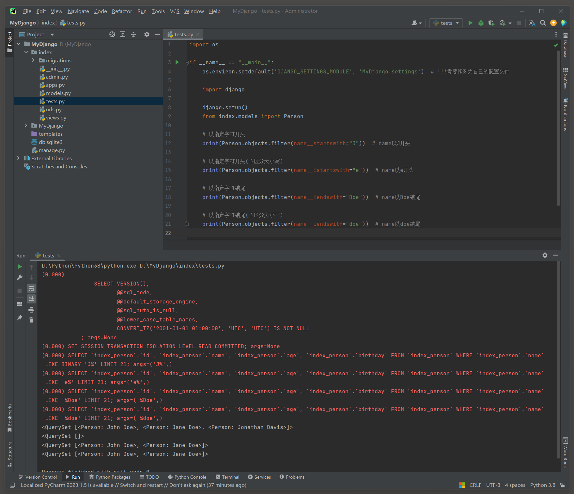Pin the Run tab
574x494 pixels.
[x=20, y=317]
